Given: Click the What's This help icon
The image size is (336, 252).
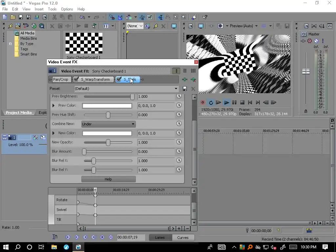Looking at the screenshot, I should pos(205,17).
